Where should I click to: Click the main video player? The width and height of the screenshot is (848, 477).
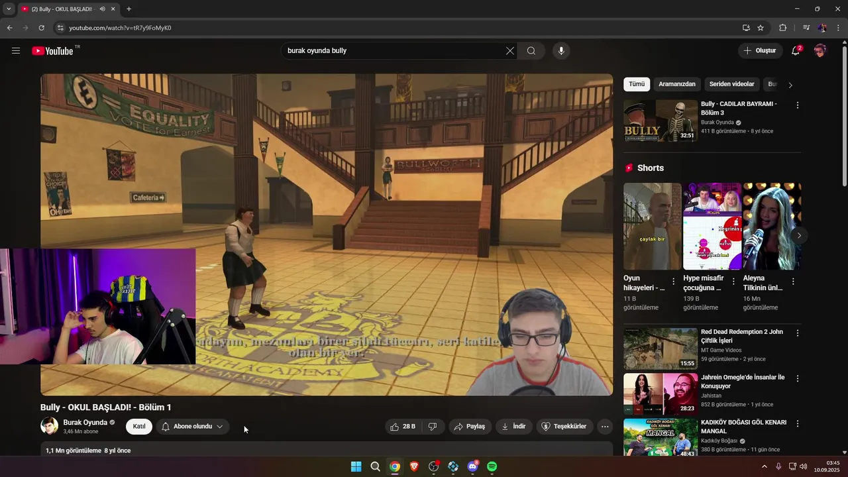coord(327,235)
